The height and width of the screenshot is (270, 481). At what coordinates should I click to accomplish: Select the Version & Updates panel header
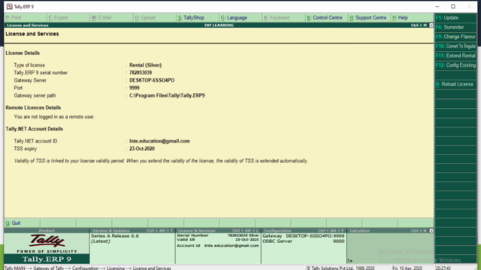click(132, 230)
